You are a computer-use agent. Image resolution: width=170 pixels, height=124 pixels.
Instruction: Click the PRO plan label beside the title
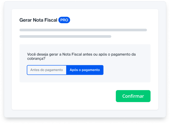click(64, 20)
